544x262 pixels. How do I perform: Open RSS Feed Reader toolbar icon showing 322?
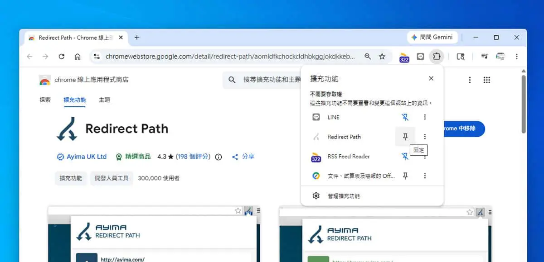click(x=404, y=57)
